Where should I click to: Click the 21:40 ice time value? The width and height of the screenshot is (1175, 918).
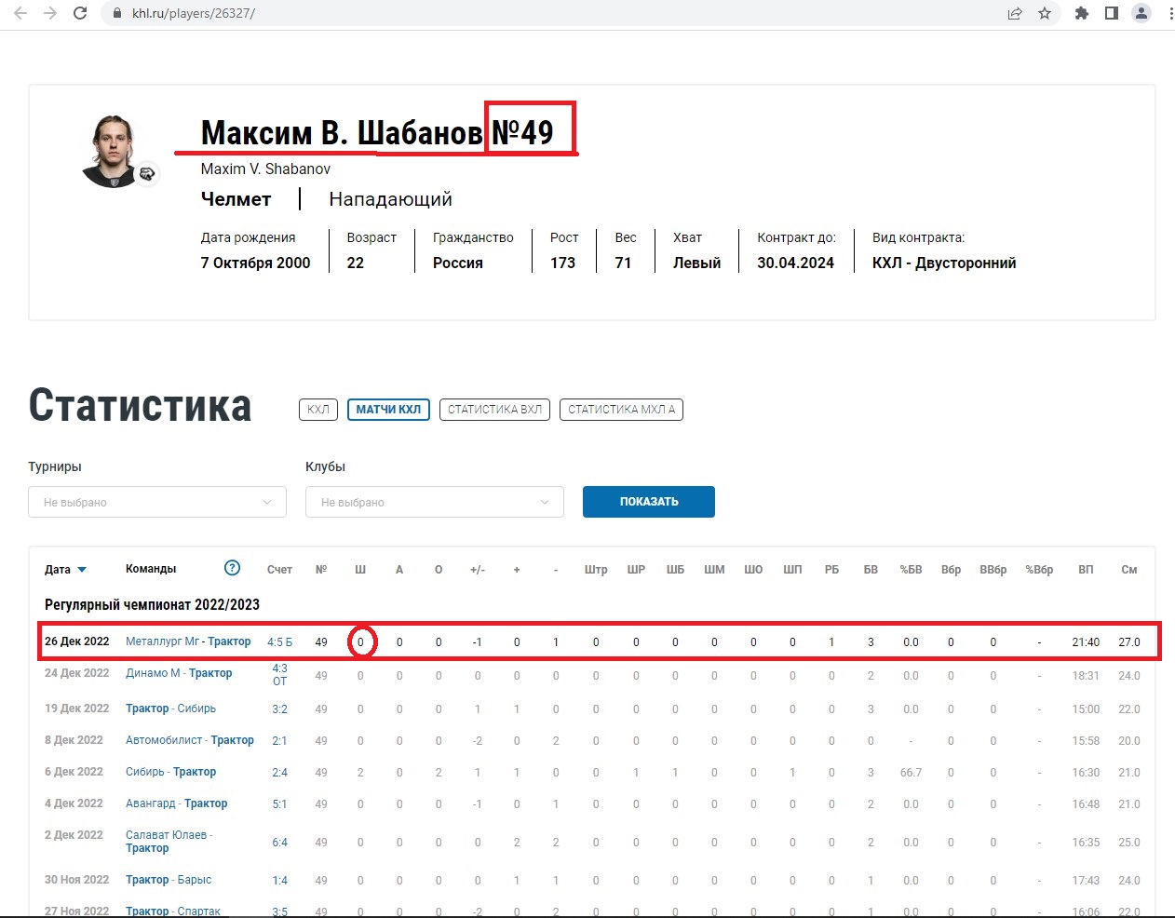tap(1086, 642)
